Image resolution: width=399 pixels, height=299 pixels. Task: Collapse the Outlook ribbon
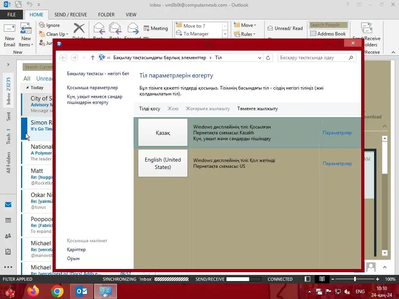(393, 52)
